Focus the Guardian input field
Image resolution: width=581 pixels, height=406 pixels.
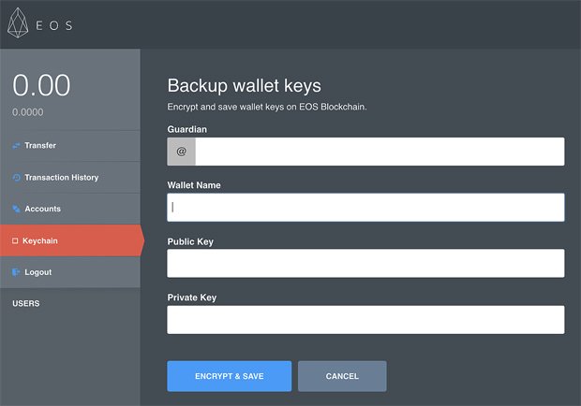[x=380, y=152]
